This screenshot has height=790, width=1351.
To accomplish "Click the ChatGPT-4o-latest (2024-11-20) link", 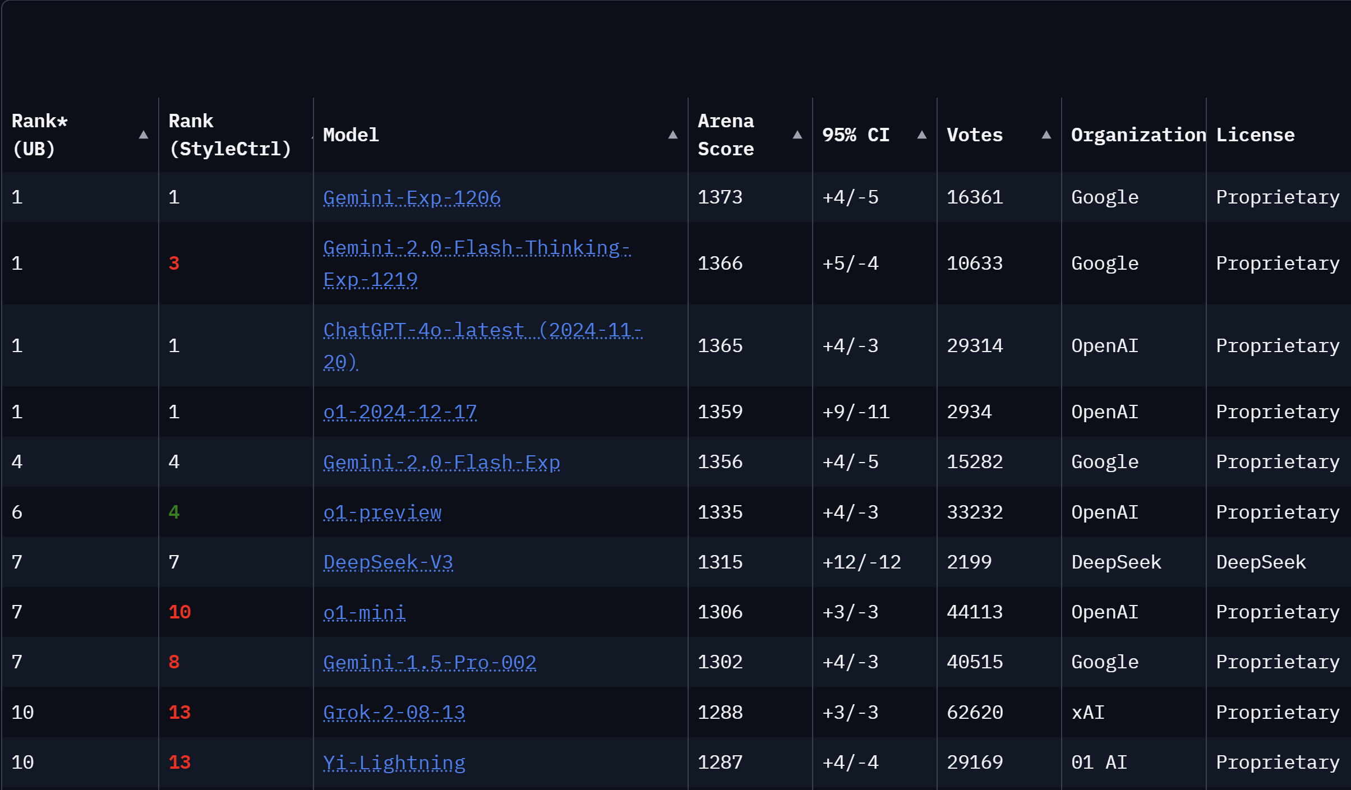I will click(482, 330).
